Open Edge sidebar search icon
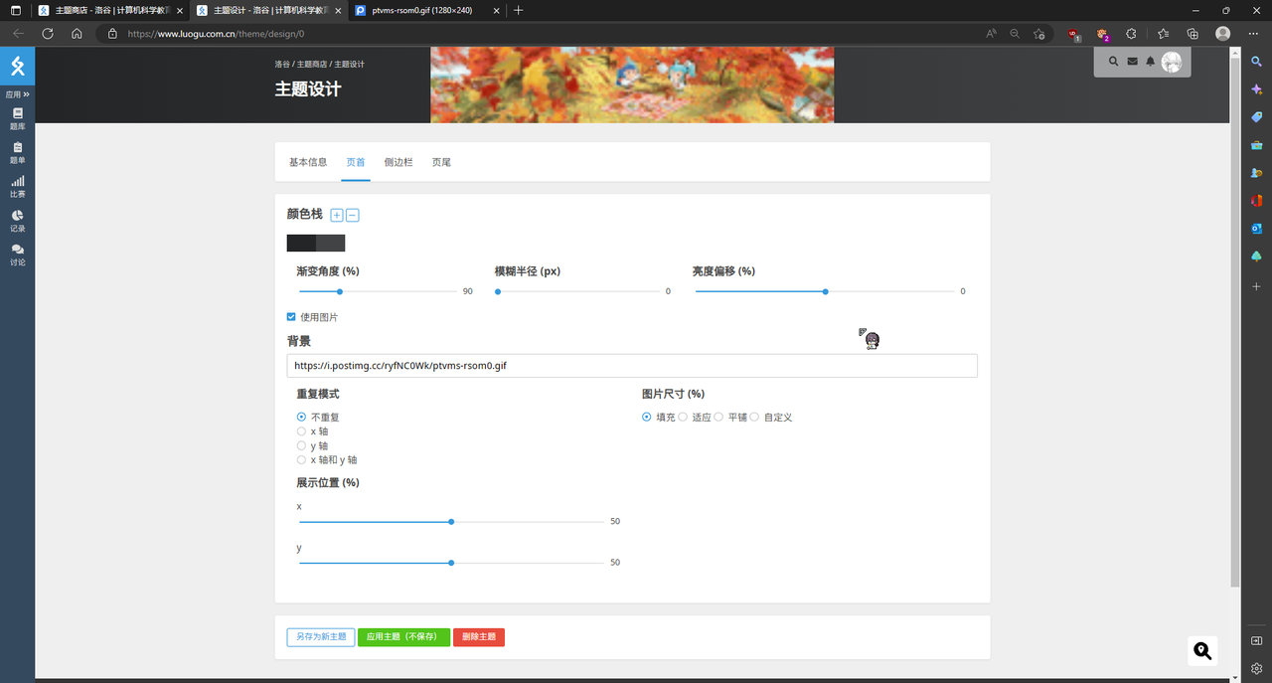Viewport: 1272px width, 683px height. pos(1256,61)
